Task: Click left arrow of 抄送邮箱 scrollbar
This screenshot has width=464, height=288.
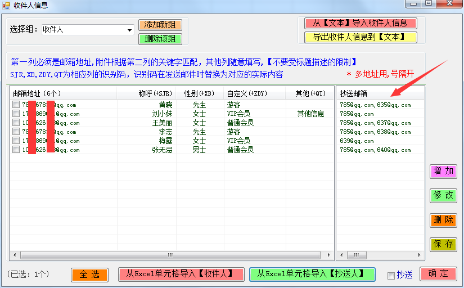Action: (x=341, y=255)
